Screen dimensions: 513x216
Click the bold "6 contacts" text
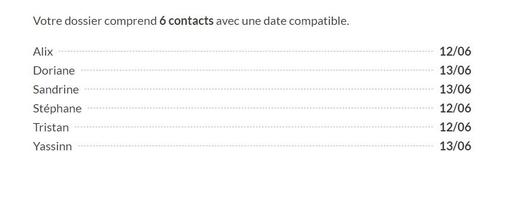click(187, 21)
